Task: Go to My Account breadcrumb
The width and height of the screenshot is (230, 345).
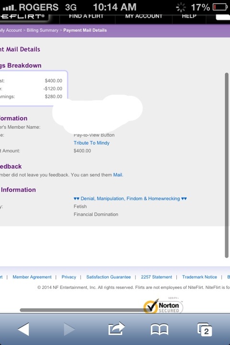Action: [x=11, y=30]
